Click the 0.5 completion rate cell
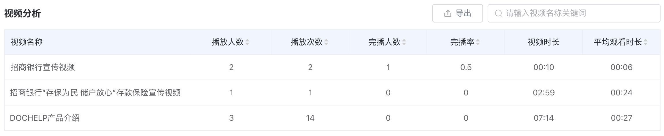 click(466, 67)
